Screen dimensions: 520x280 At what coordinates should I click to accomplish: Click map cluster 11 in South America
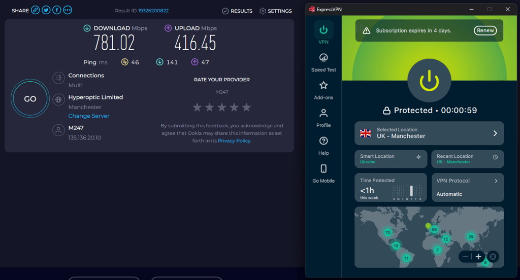tap(406, 258)
